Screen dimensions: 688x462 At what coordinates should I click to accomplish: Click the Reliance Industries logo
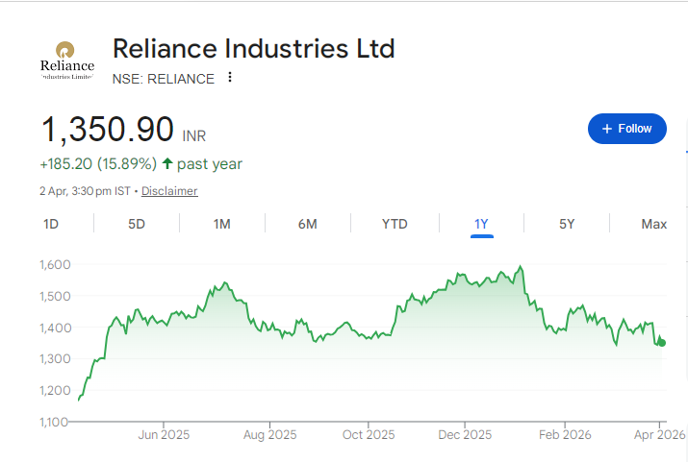pyautogui.click(x=67, y=61)
